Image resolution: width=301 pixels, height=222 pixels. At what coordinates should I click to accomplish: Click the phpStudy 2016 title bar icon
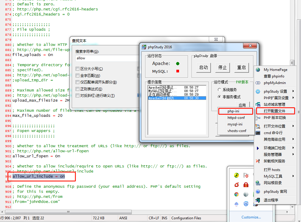(x=144, y=47)
